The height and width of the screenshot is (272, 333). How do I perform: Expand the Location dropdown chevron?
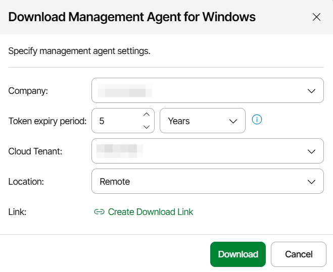coord(311,182)
